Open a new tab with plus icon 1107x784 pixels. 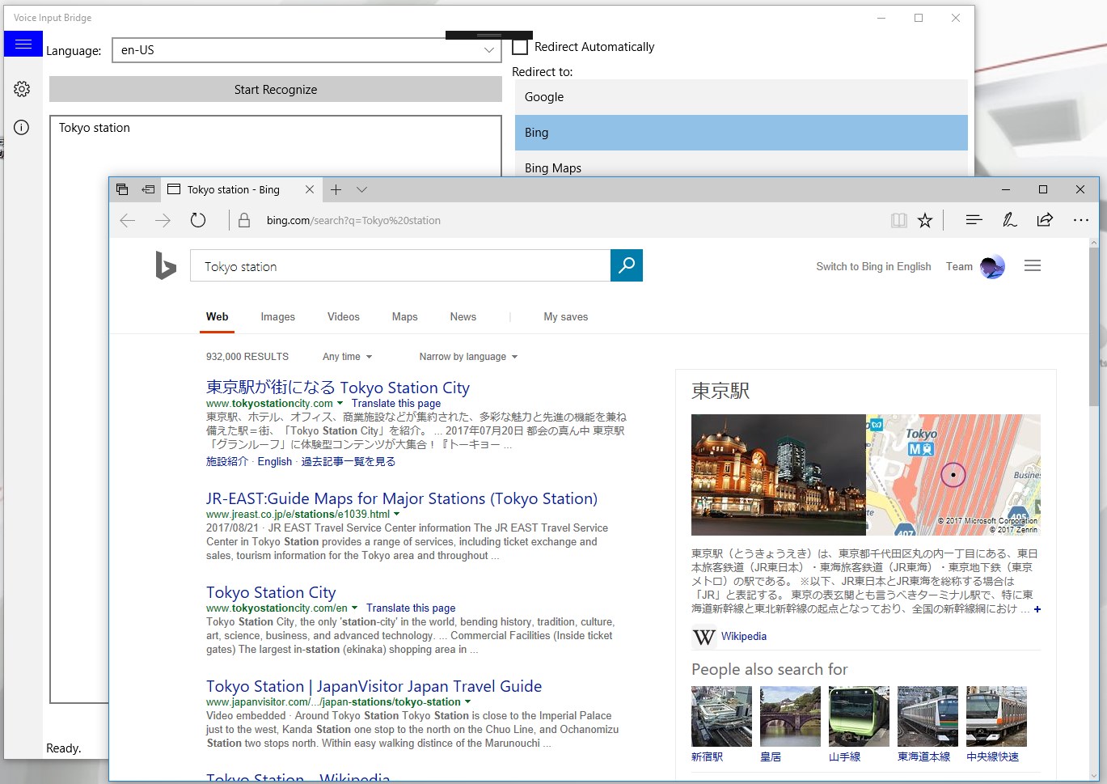(x=336, y=189)
